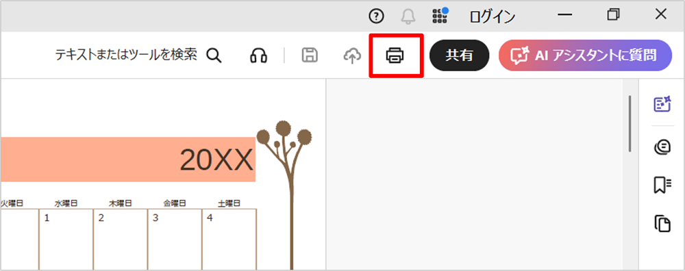Click the 共有 share button

[459, 55]
